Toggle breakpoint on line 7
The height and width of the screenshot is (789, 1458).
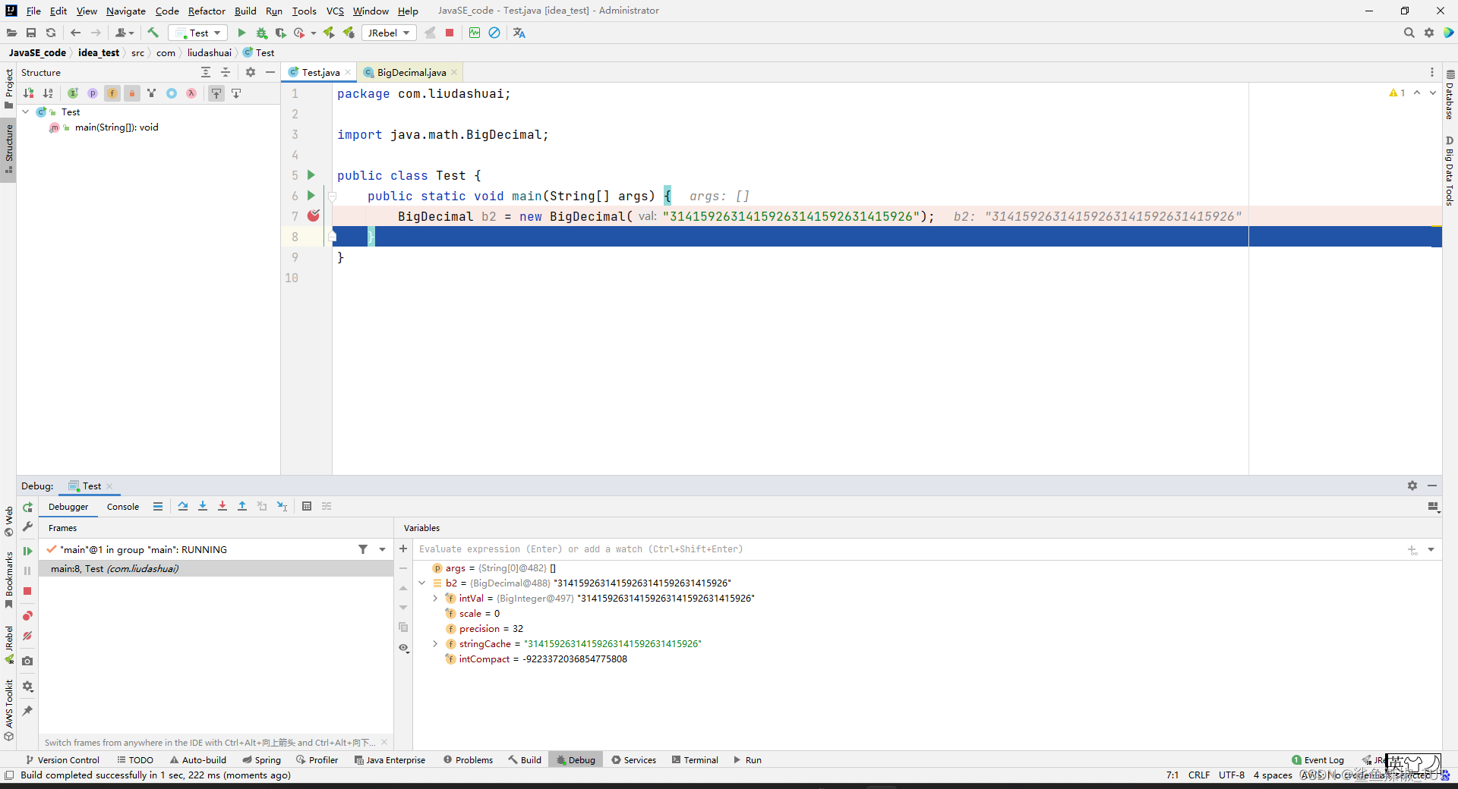point(313,216)
